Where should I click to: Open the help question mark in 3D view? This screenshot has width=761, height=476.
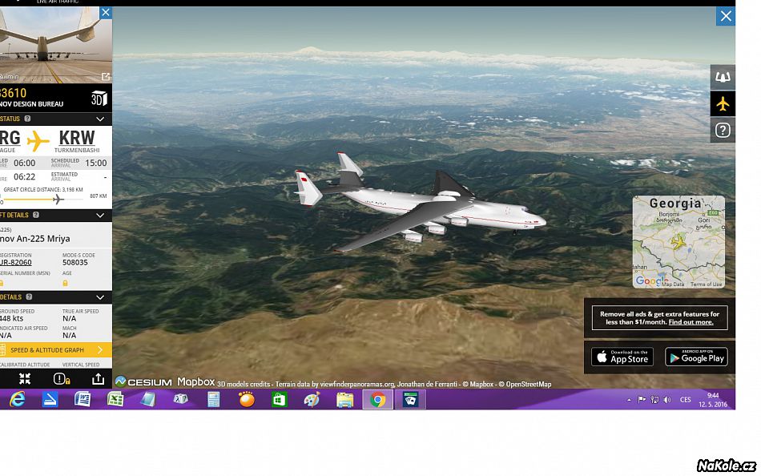click(723, 130)
